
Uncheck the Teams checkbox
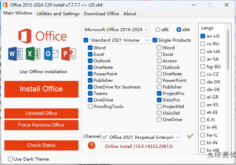pos(90,94)
